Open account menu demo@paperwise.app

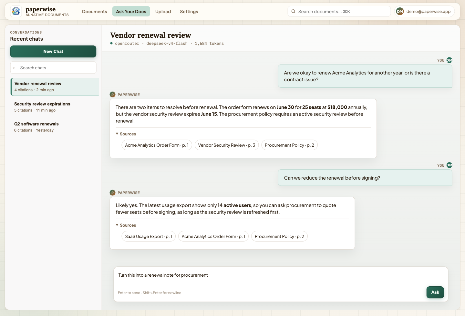click(x=424, y=12)
